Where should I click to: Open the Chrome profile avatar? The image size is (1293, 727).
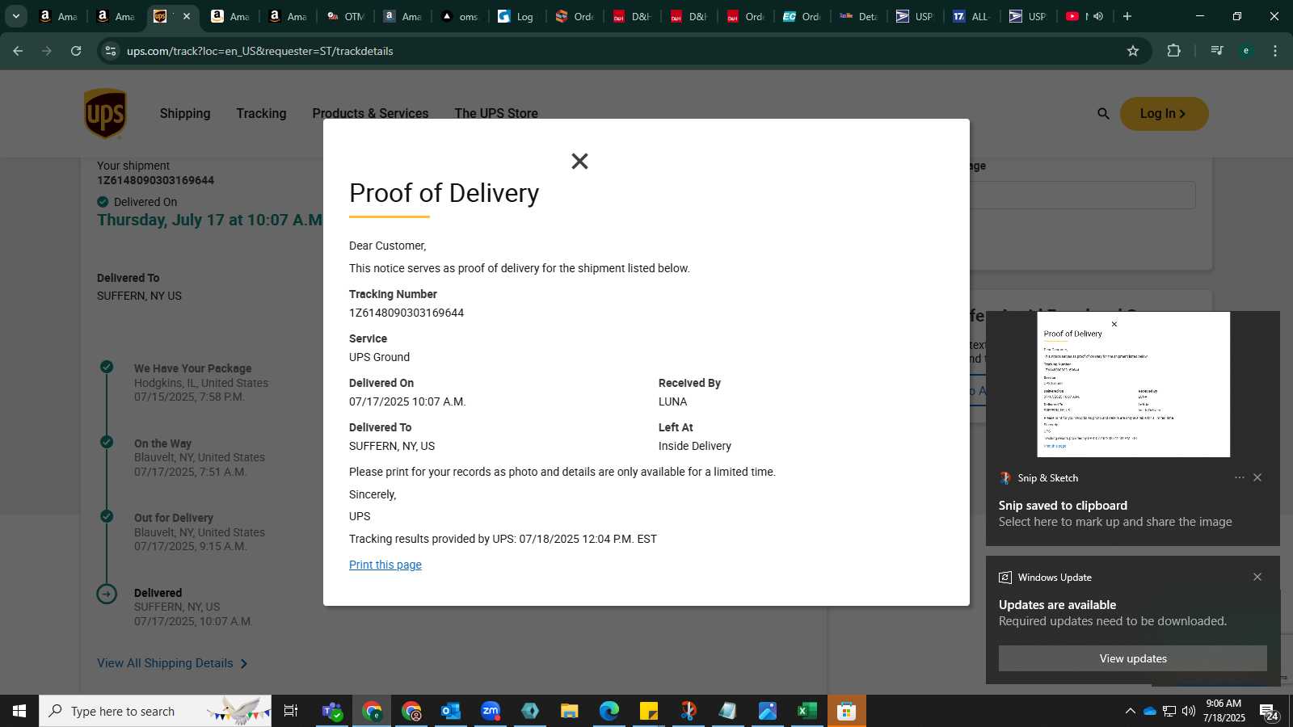[1246, 51]
